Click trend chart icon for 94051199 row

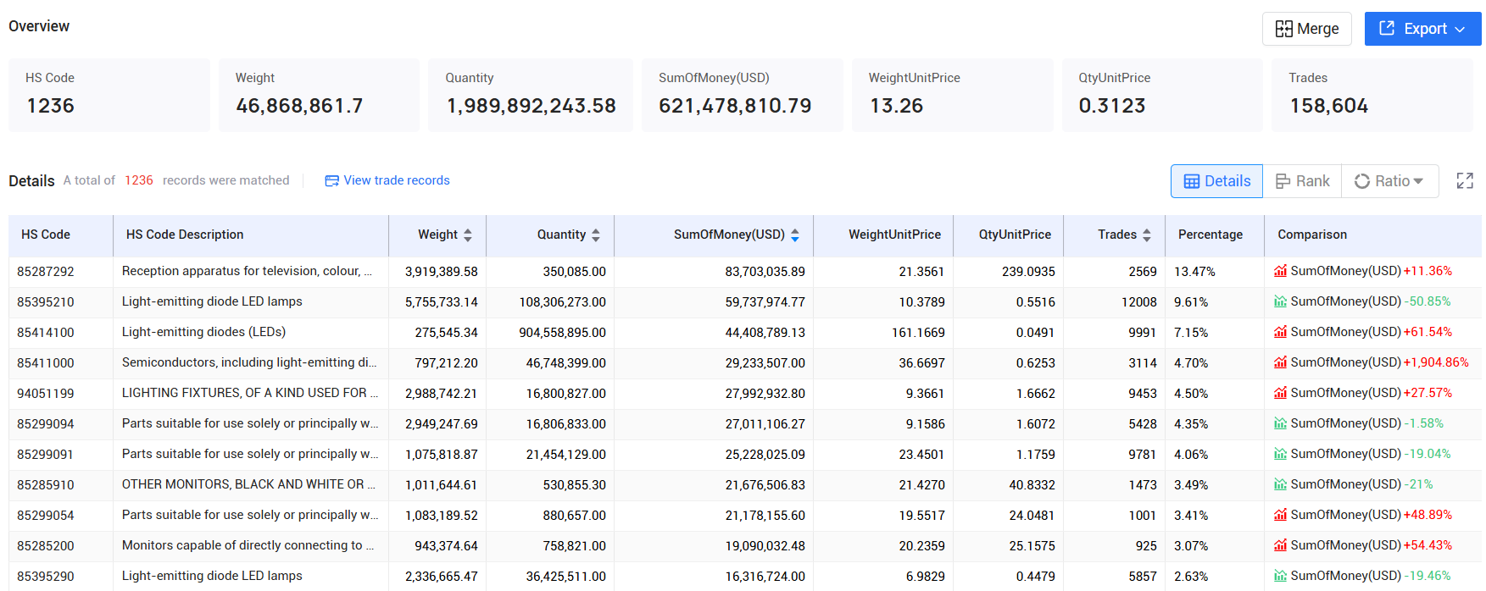(x=1280, y=393)
